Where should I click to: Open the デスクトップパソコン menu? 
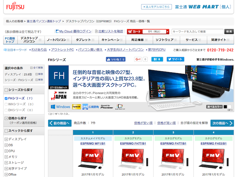[x=31, y=40]
